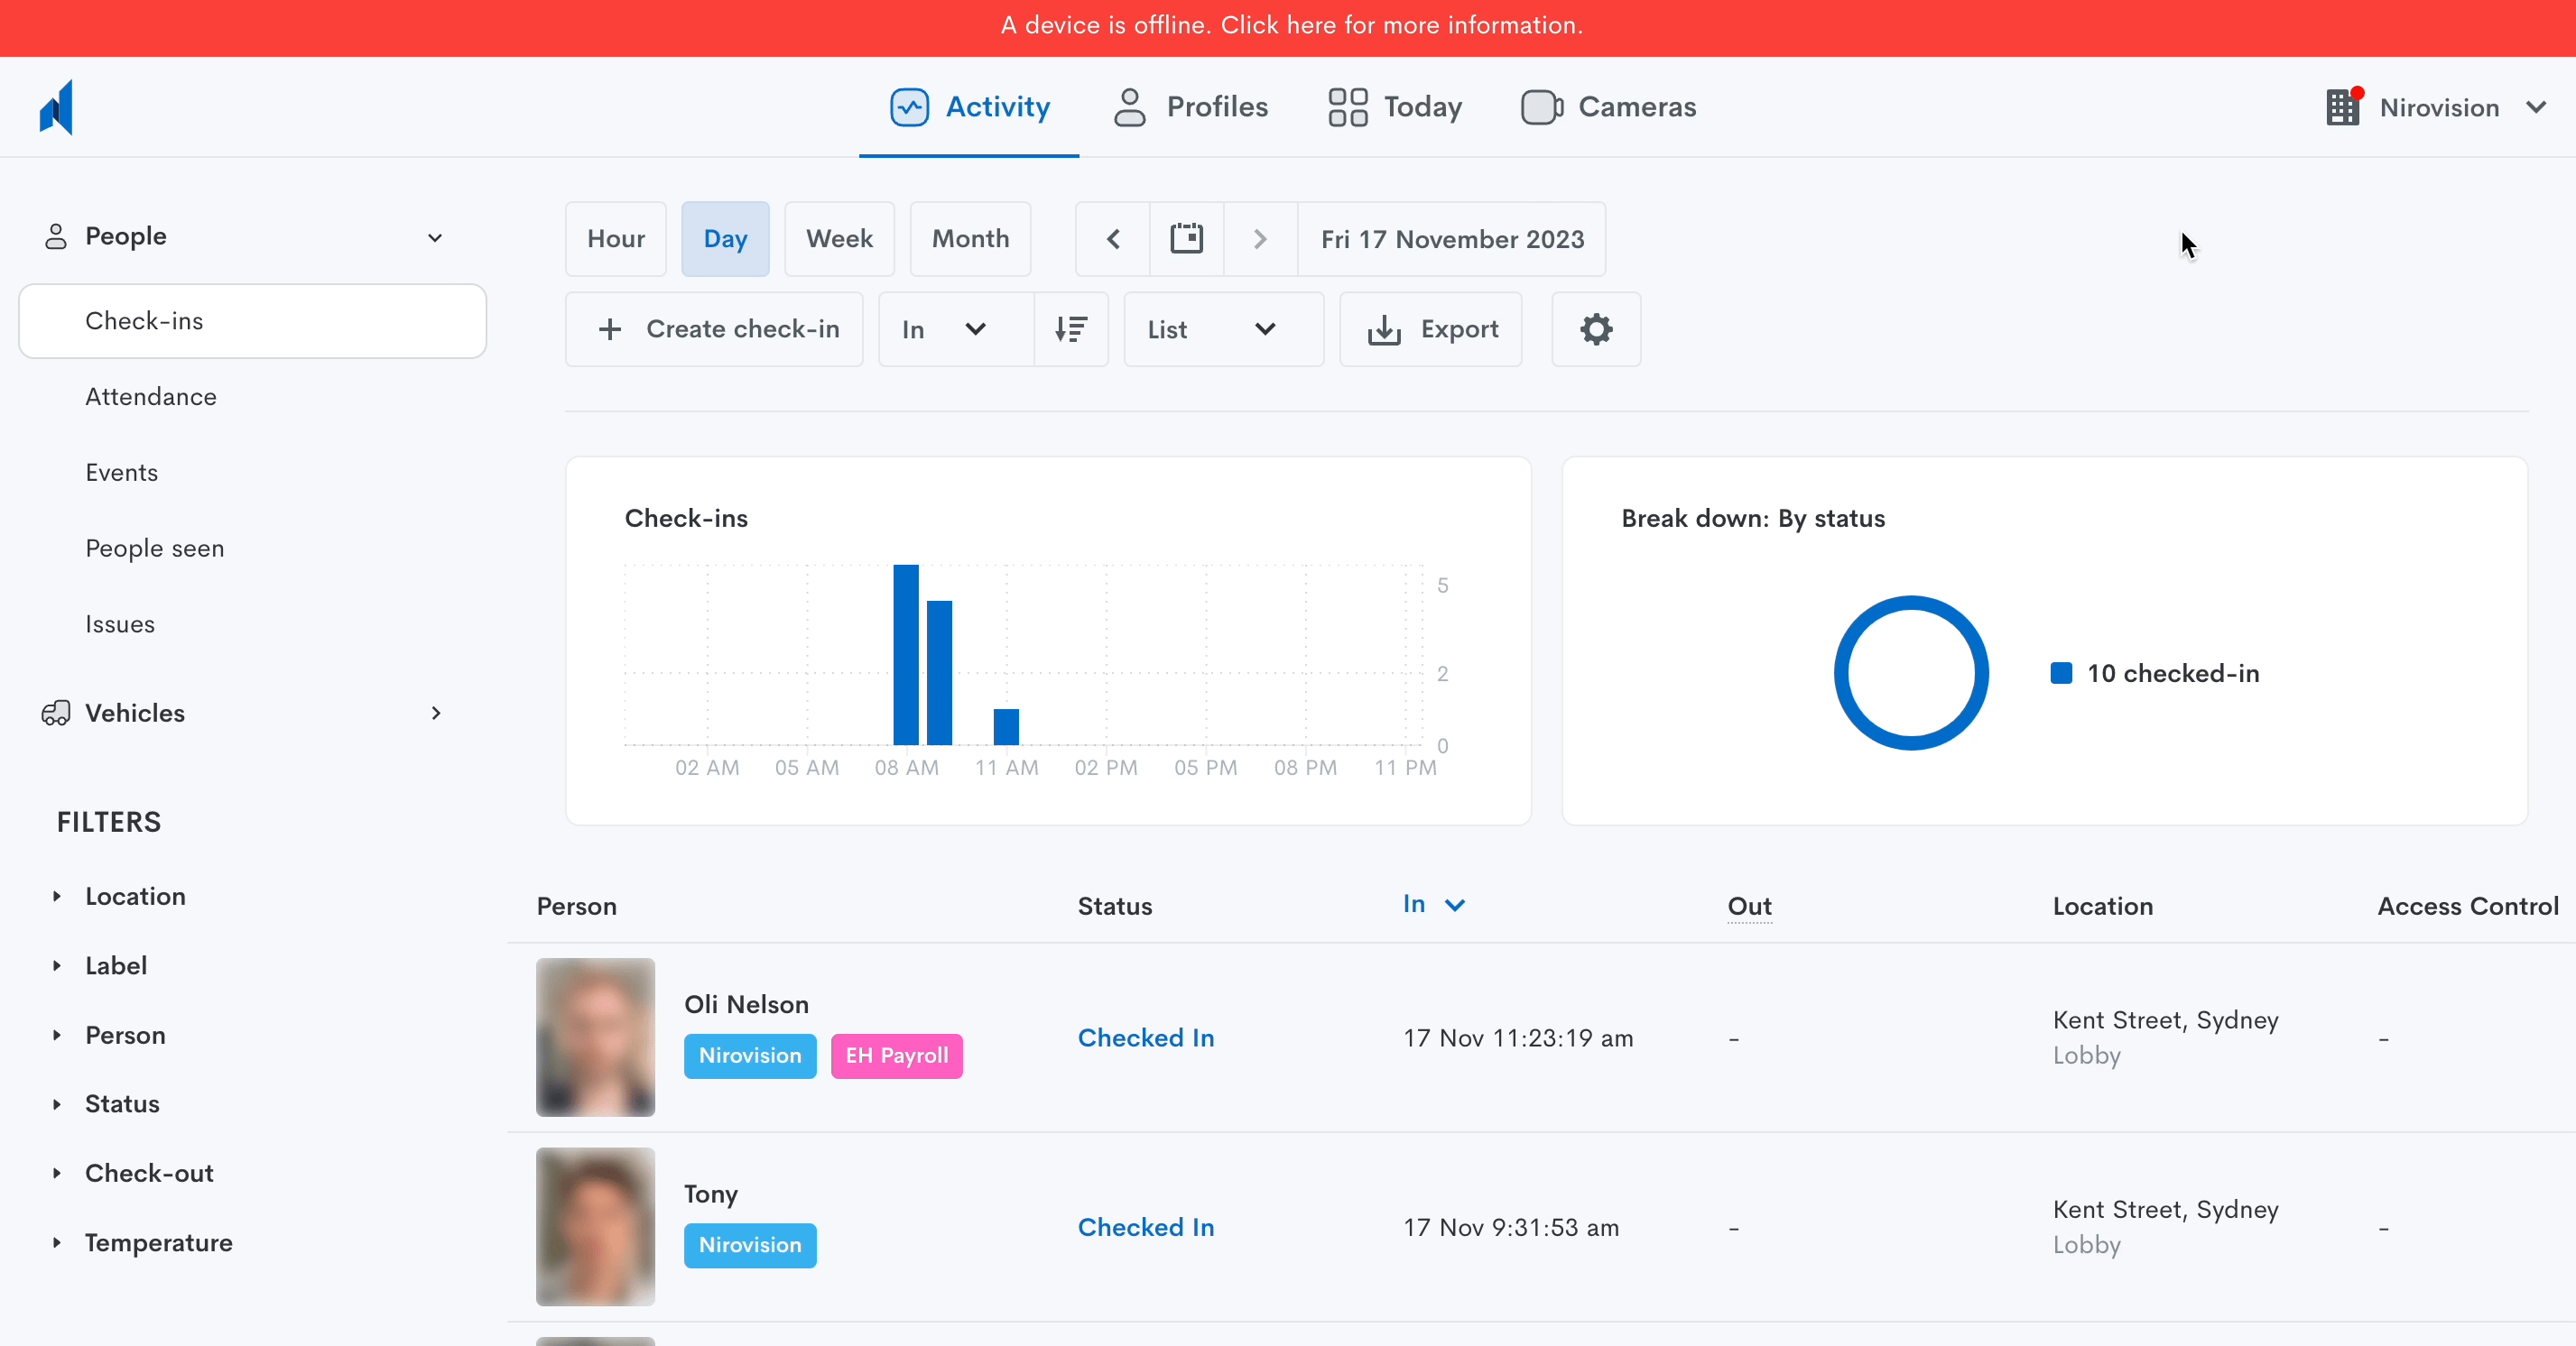Screen dimensions: 2576x1346
Task: Click the Status column header
Action: 1115,907
